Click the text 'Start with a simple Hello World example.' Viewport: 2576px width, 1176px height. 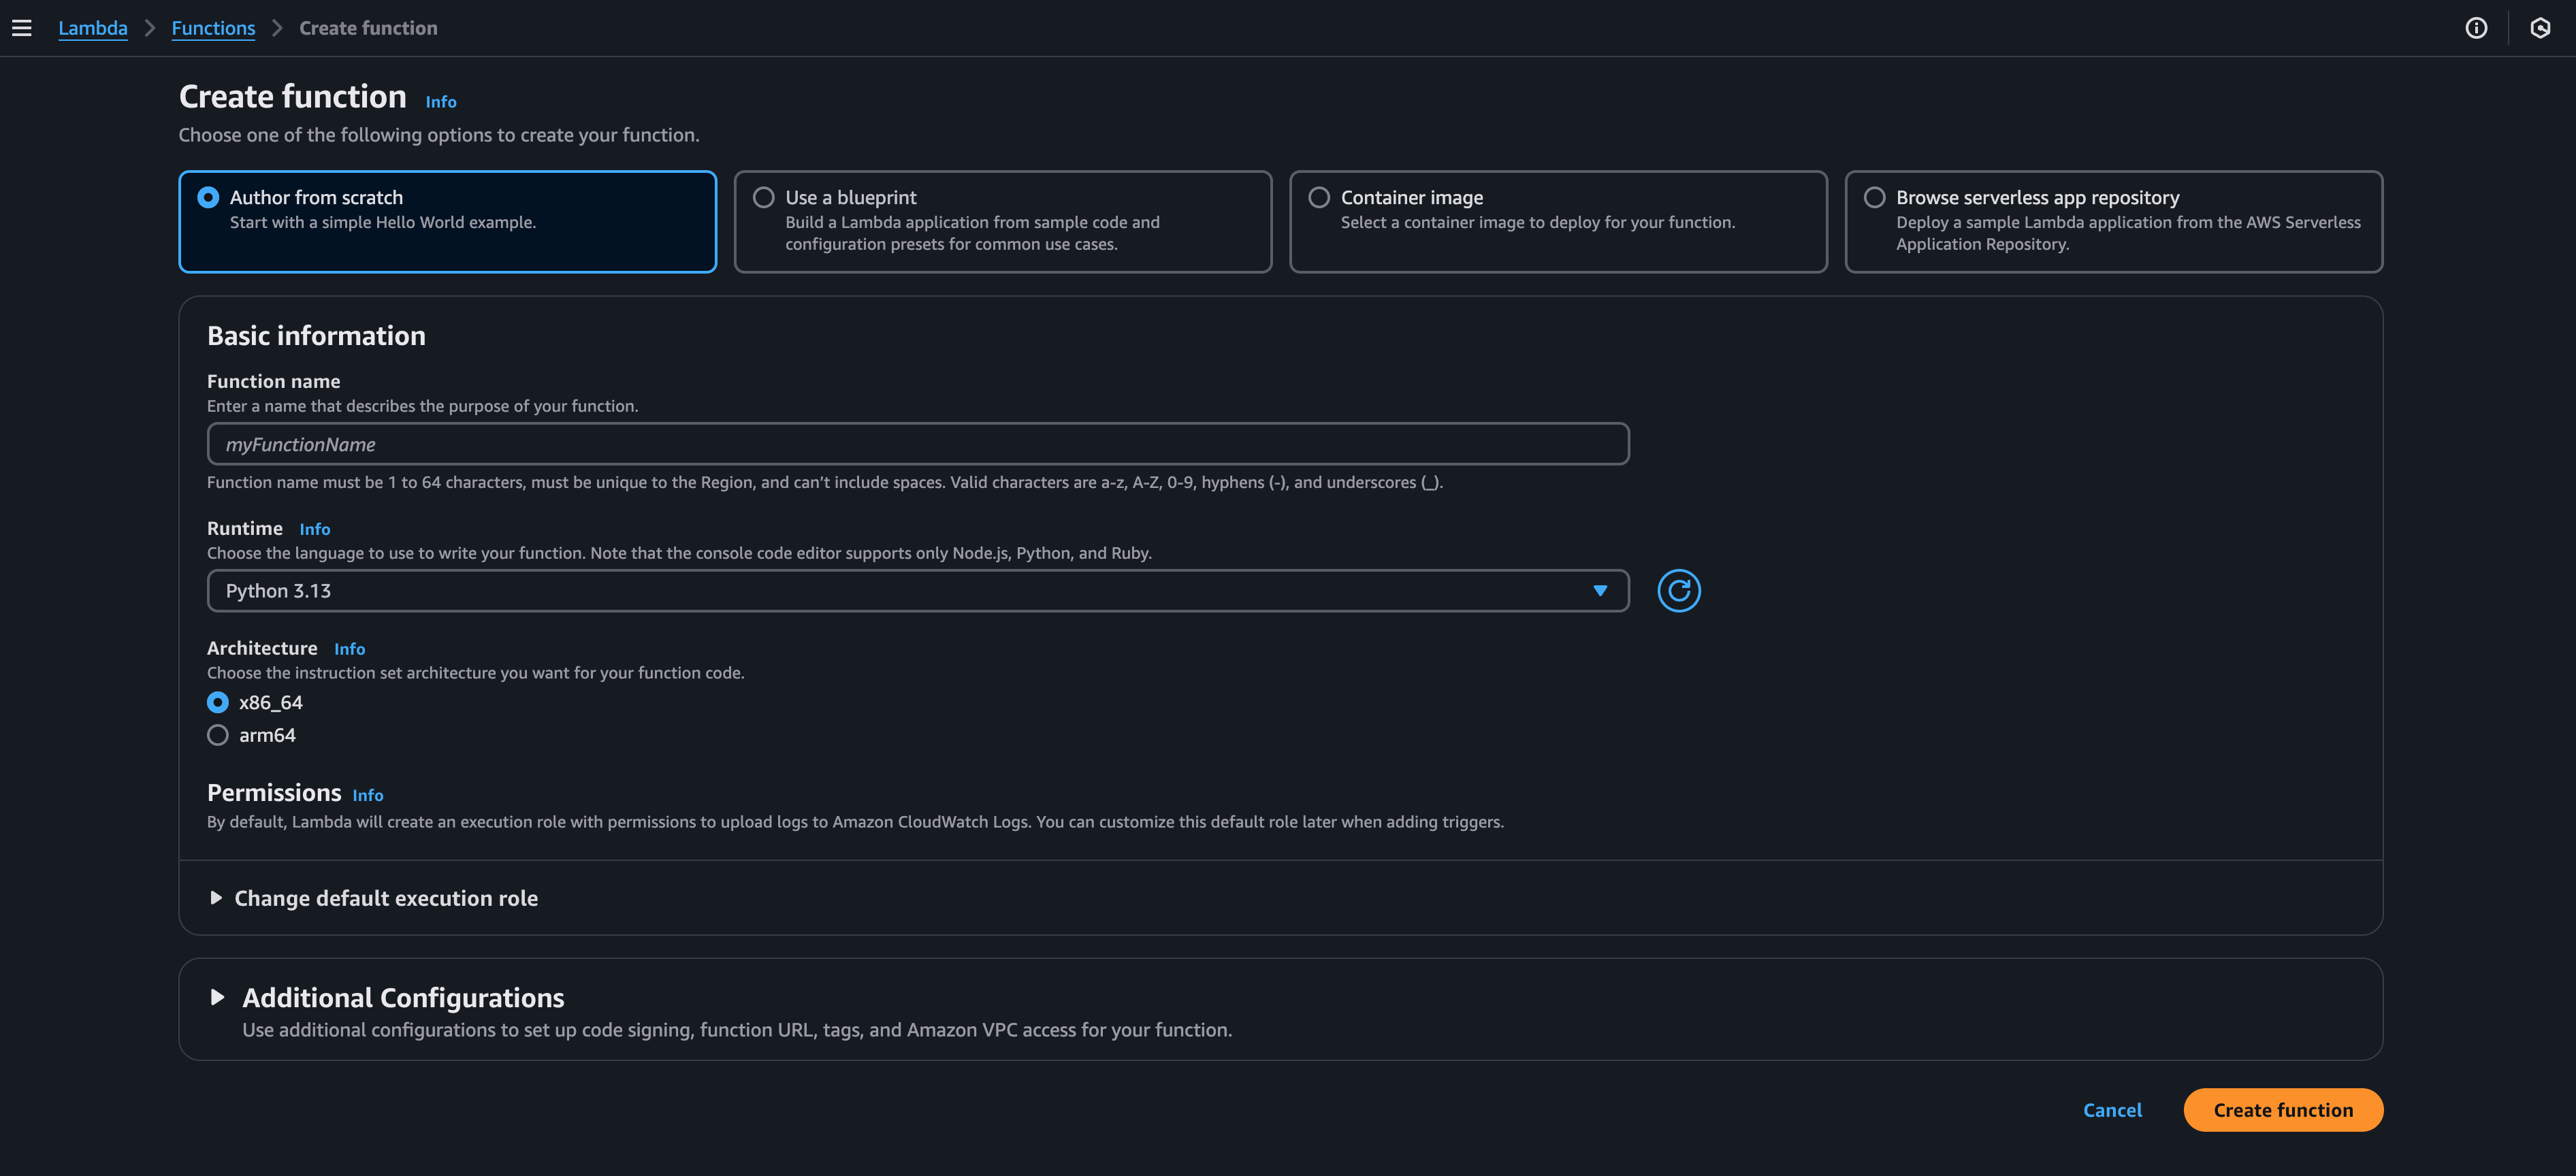(x=383, y=222)
